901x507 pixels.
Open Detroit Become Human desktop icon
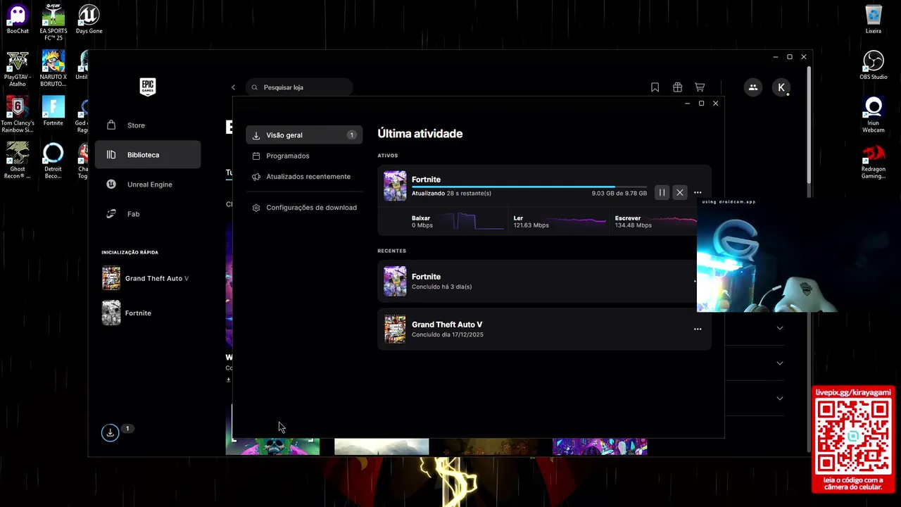[x=53, y=160]
